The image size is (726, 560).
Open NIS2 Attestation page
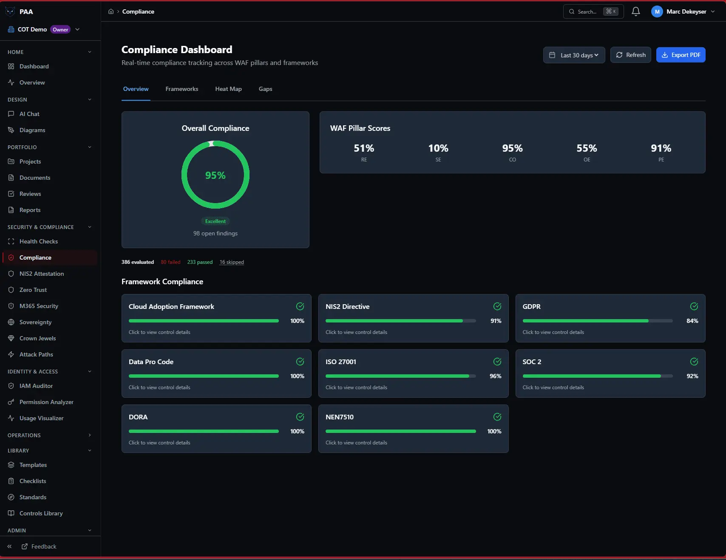coord(50,274)
